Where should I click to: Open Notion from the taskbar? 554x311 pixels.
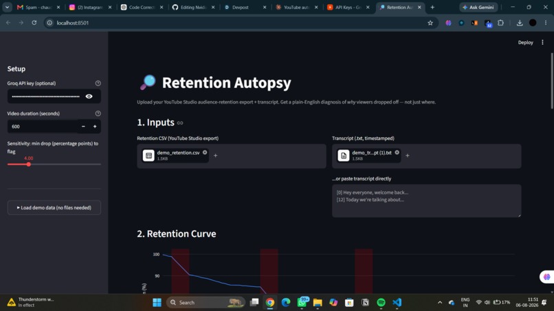(x=366, y=303)
